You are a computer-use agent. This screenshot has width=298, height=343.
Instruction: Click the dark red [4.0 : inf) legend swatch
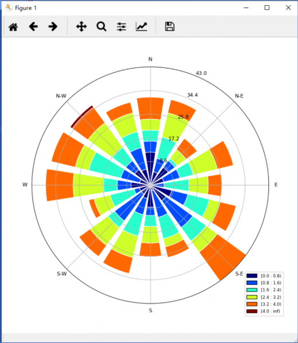pyautogui.click(x=252, y=311)
